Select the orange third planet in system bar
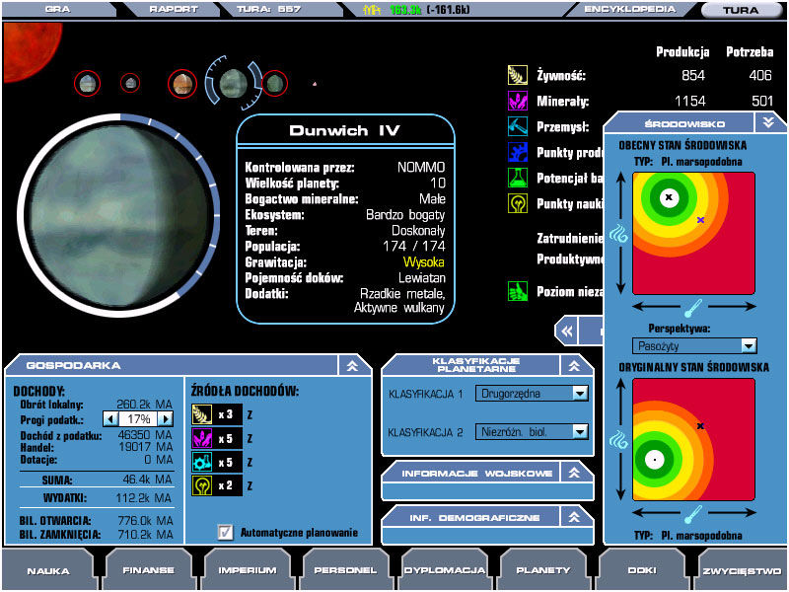Viewport: 789px width, 592px height. pyautogui.click(x=182, y=84)
